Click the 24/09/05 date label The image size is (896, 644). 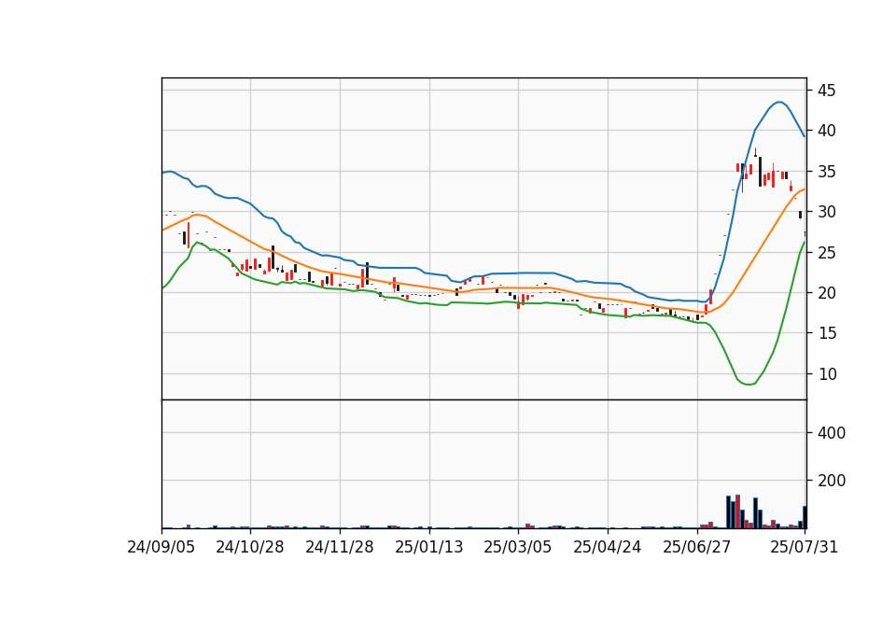click(161, 547)
